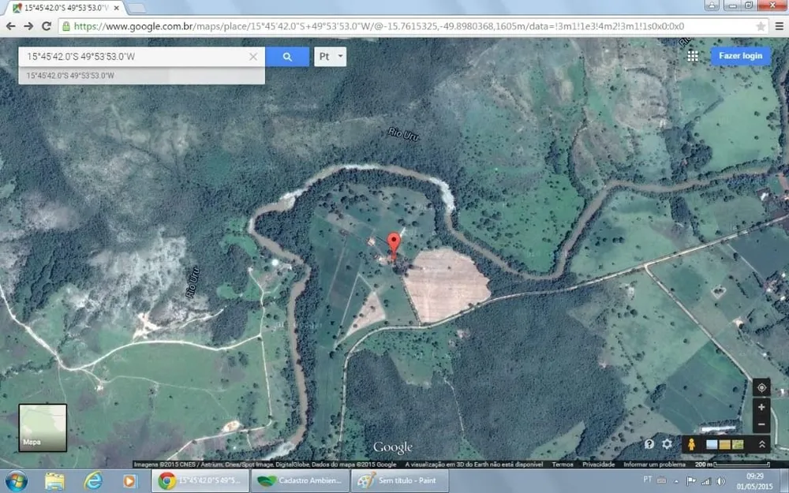Zoom in with the plus button

761,407
